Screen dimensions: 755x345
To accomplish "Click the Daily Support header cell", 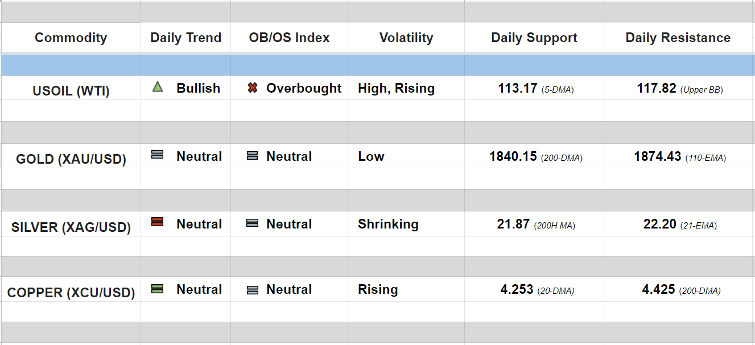I will (x=534, y=38).
